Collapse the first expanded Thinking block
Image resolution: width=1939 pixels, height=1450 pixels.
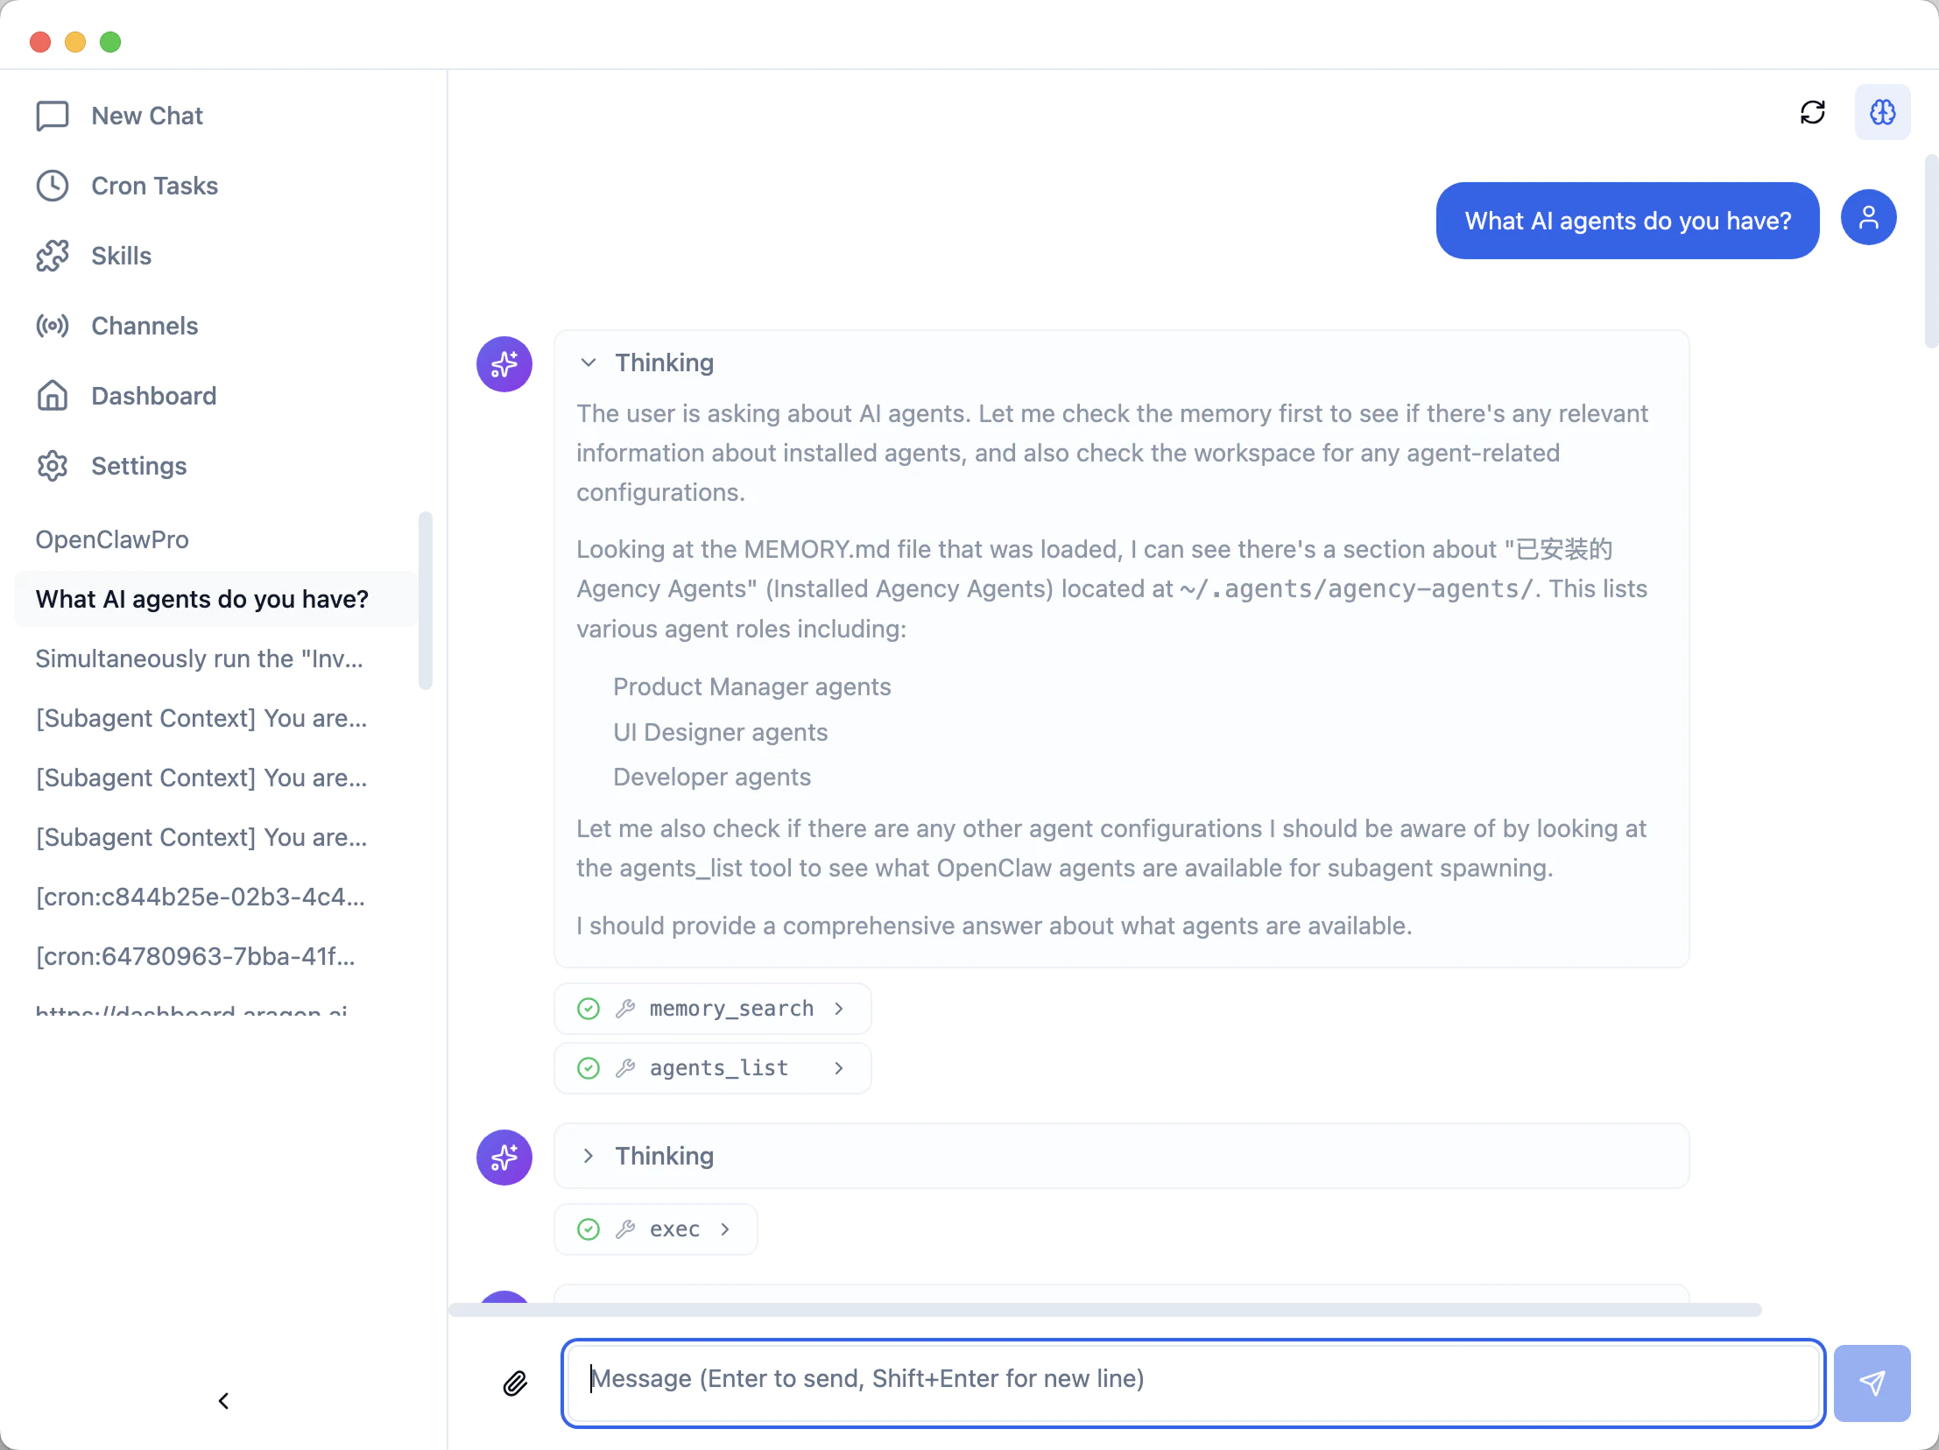click(589, 362)
